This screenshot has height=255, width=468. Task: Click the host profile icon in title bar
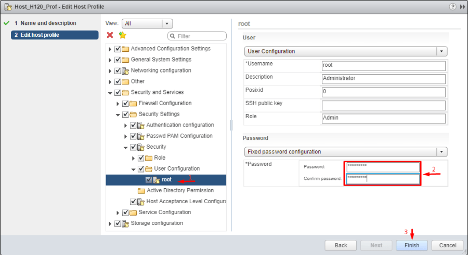tap(8, 7)
